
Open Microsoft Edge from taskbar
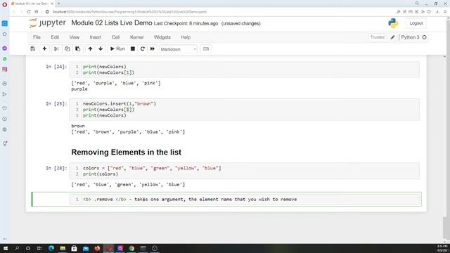point(51,248)
